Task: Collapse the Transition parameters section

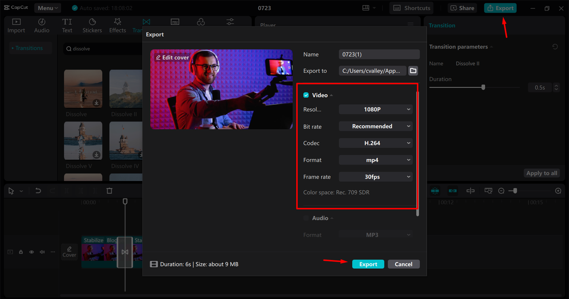Action: pos(491,47)
